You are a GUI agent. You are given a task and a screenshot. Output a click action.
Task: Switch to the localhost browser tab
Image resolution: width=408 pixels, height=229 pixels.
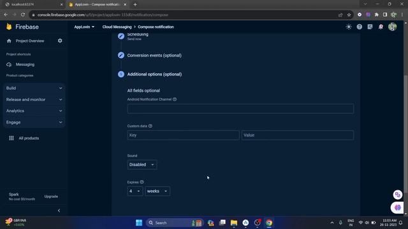[34, 4]
